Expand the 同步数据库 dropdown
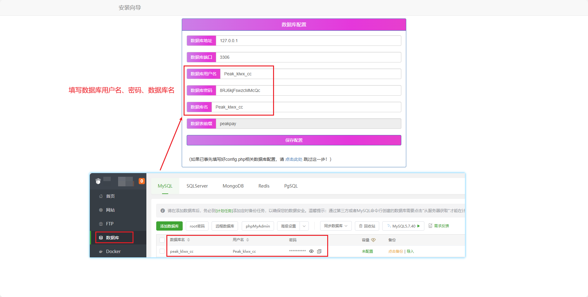The image size is (588, 297). pos(336,226)
